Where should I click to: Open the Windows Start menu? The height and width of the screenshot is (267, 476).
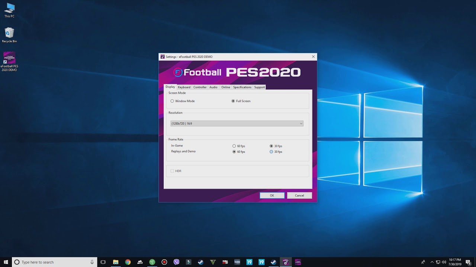[x=6, y=262]
